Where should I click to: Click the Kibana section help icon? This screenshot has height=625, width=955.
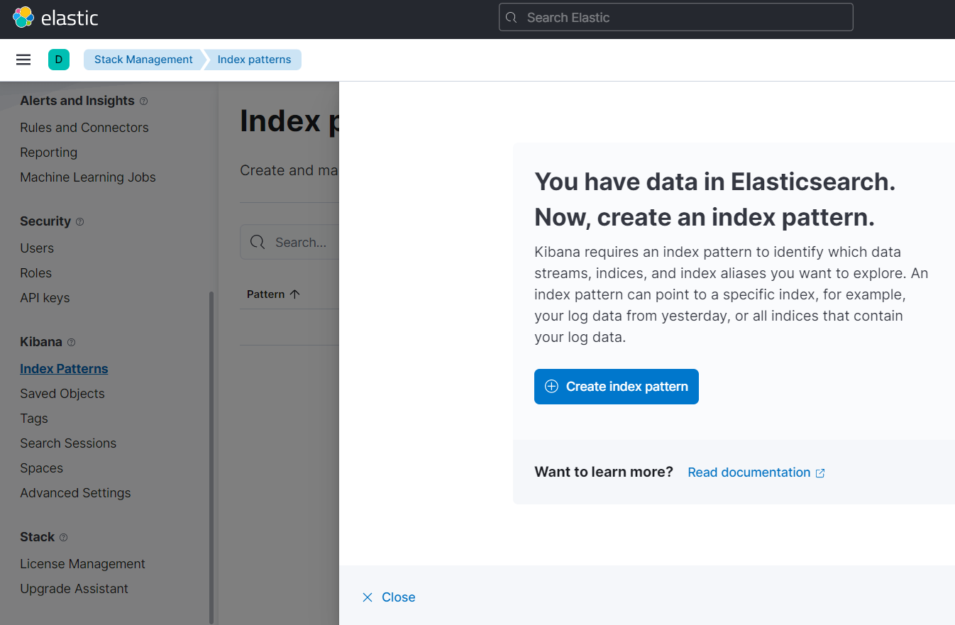coord(71,343)
